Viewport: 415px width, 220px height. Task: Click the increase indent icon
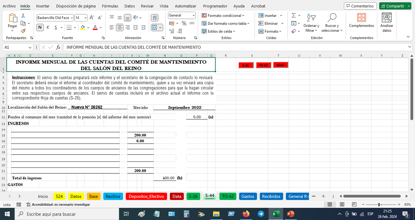(144, 28)
